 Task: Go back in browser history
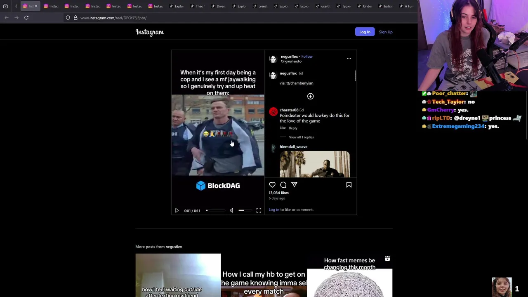[7, 18]
